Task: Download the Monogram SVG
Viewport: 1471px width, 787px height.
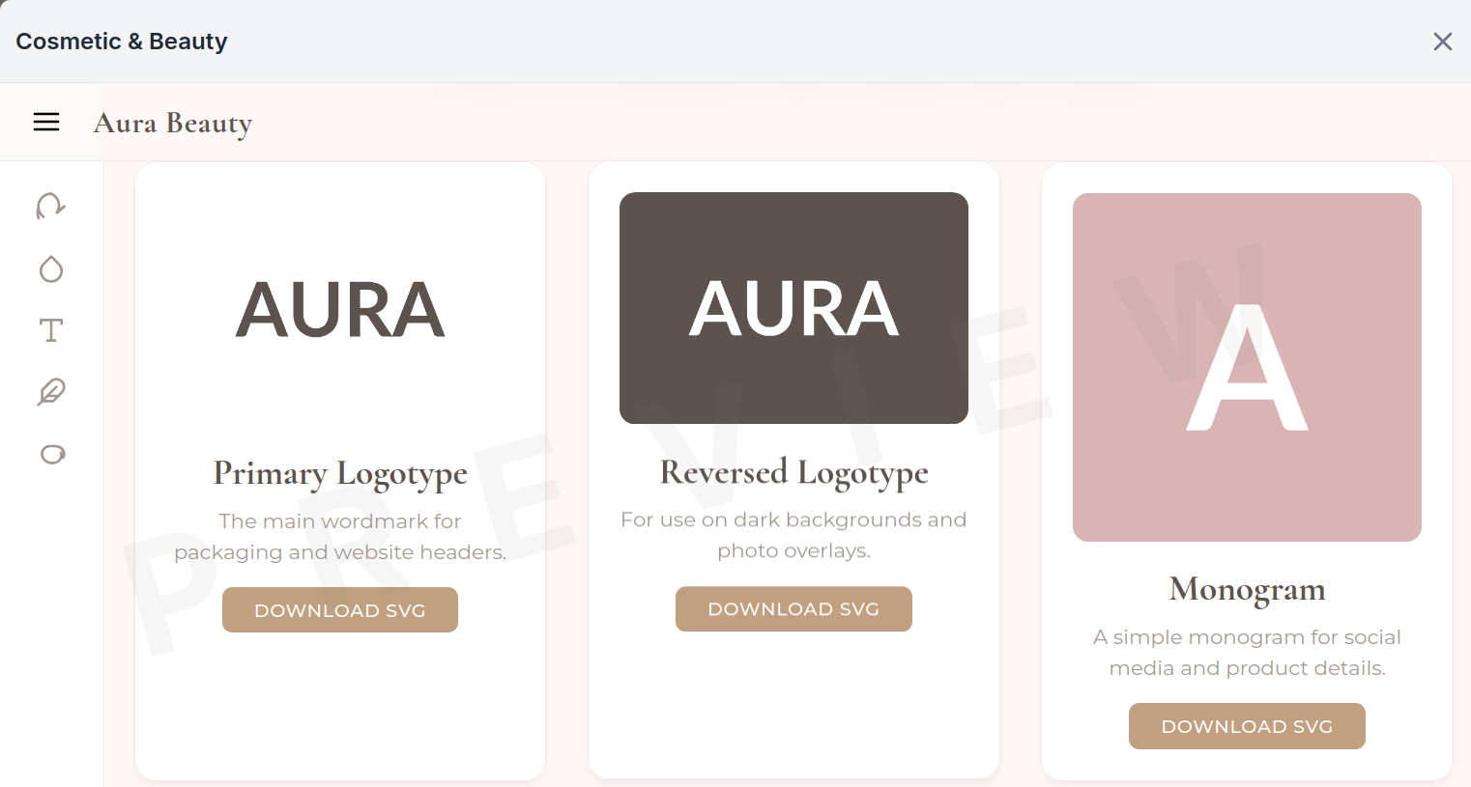Action: click(x=1247, y=726)
